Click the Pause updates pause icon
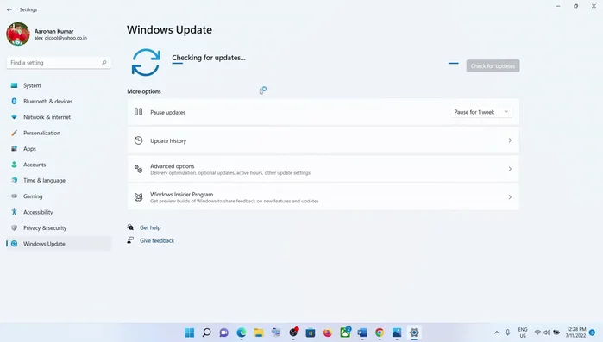Image resolution: width=603 pixels, height=342 pixels. coord(138,112)
